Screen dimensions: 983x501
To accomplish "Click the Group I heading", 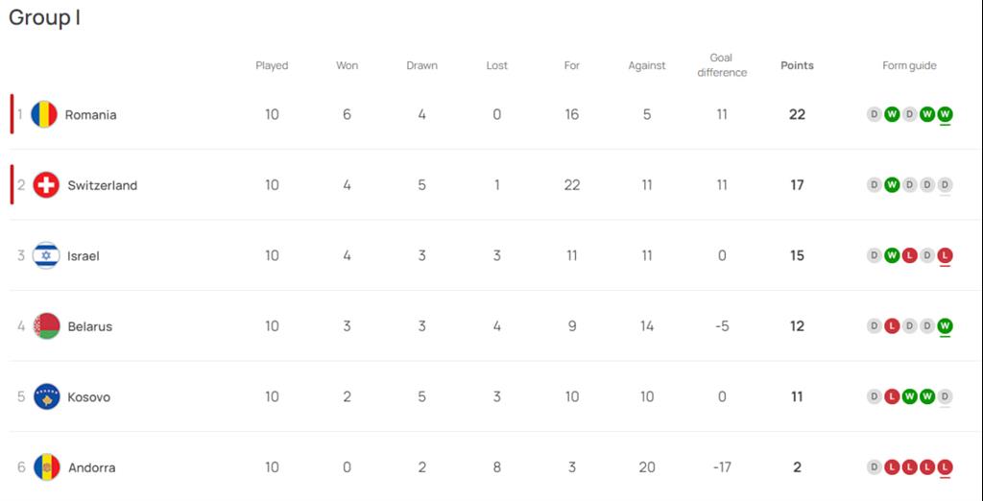I will click(x=44, y=17).
